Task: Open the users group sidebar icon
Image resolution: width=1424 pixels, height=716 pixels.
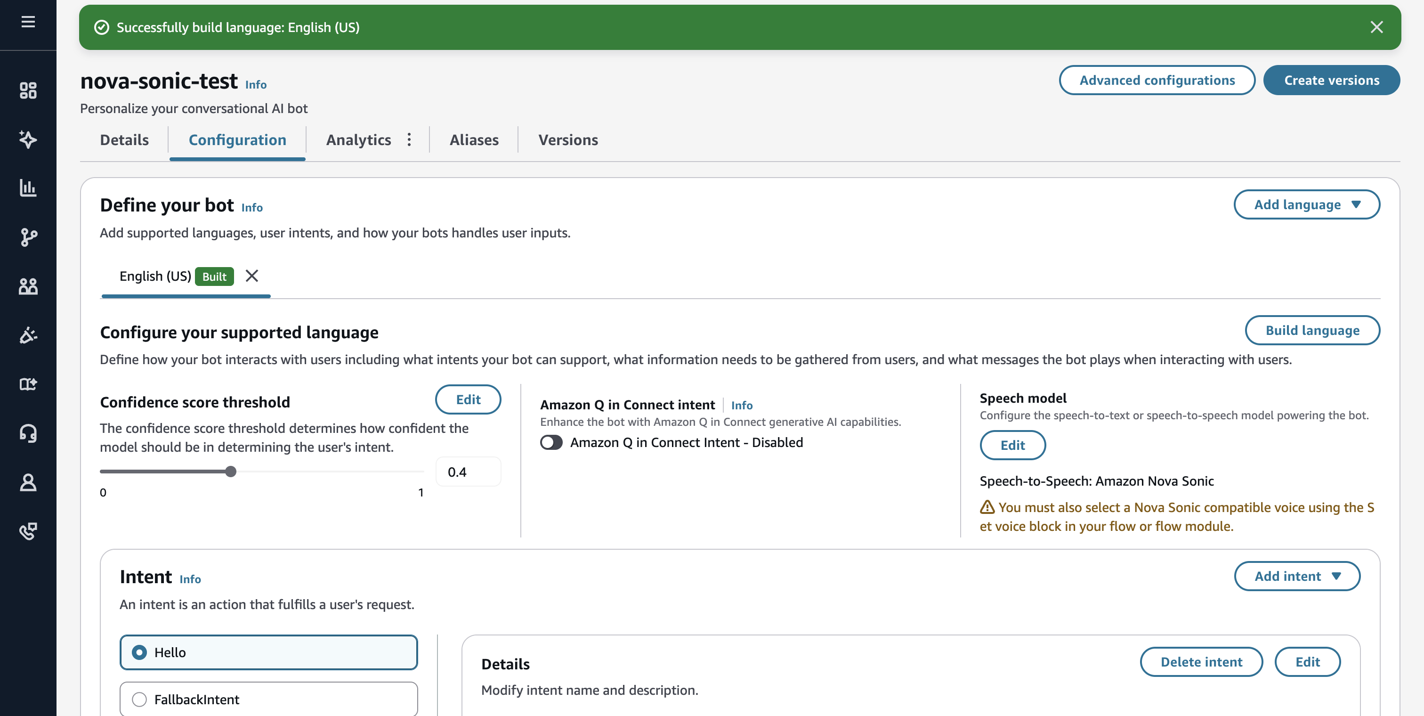Action: 28,286
